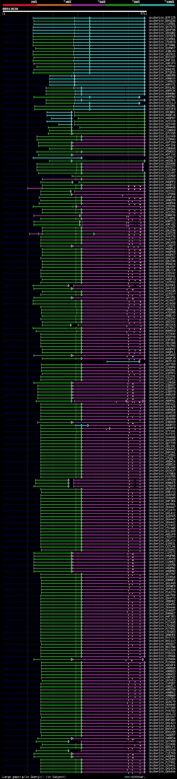Select hit UniRef100_P04778

(162, 237)
